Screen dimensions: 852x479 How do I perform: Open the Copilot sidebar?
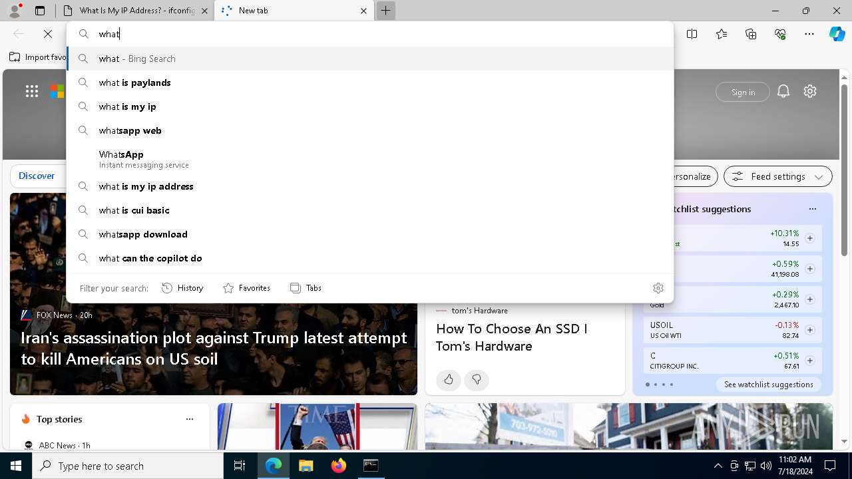[837, 34]
